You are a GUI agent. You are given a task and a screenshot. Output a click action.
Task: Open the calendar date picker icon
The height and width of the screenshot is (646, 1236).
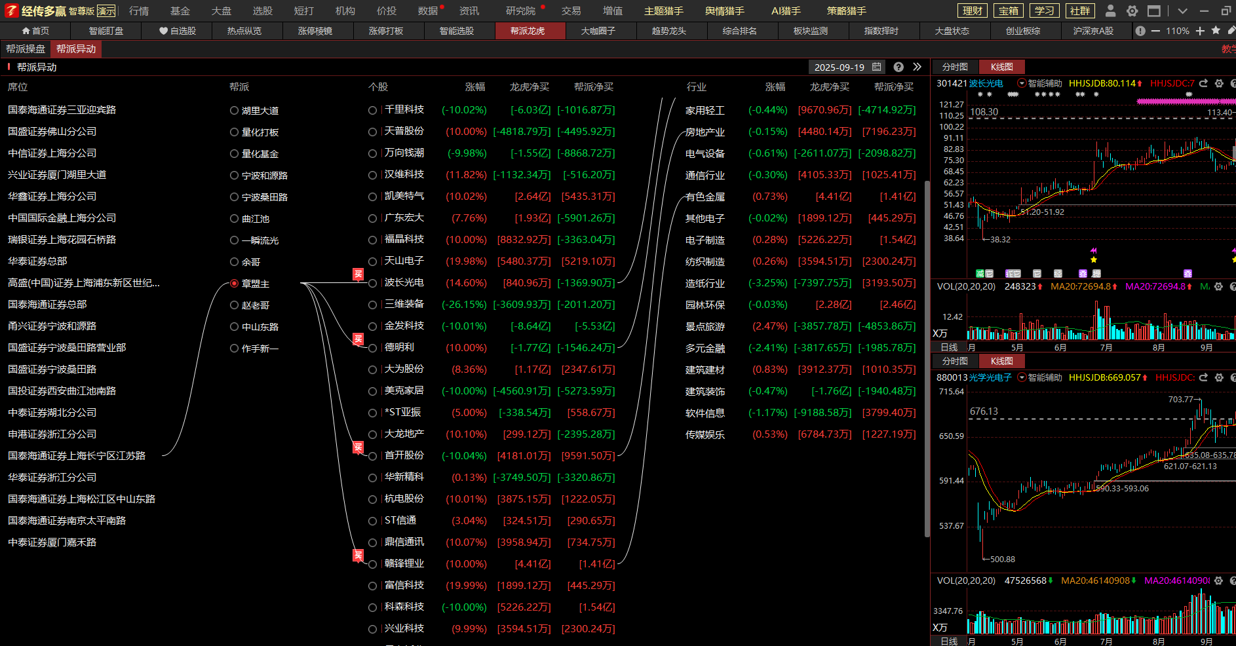877,67
